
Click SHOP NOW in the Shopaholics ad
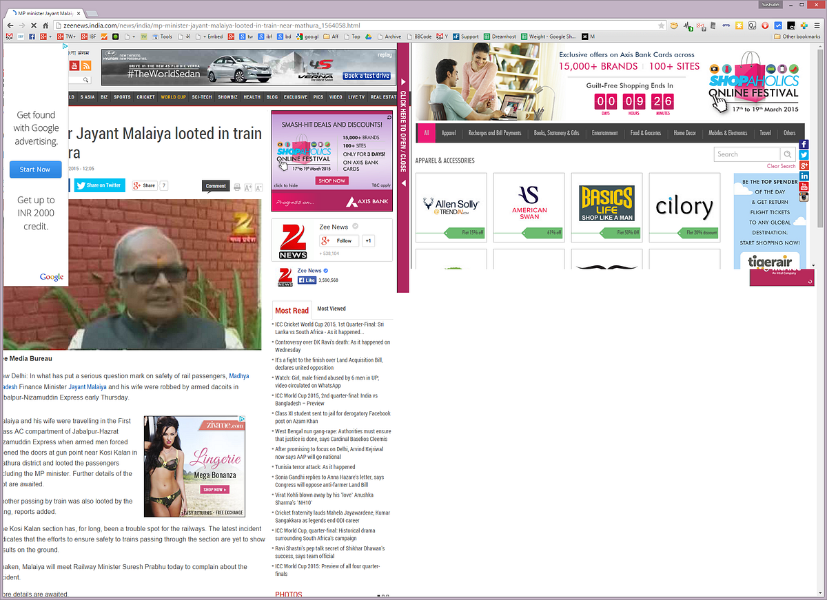332,180
